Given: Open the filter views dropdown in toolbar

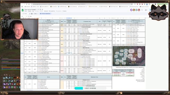Looking at the screenshot, I should click(32, 14).
